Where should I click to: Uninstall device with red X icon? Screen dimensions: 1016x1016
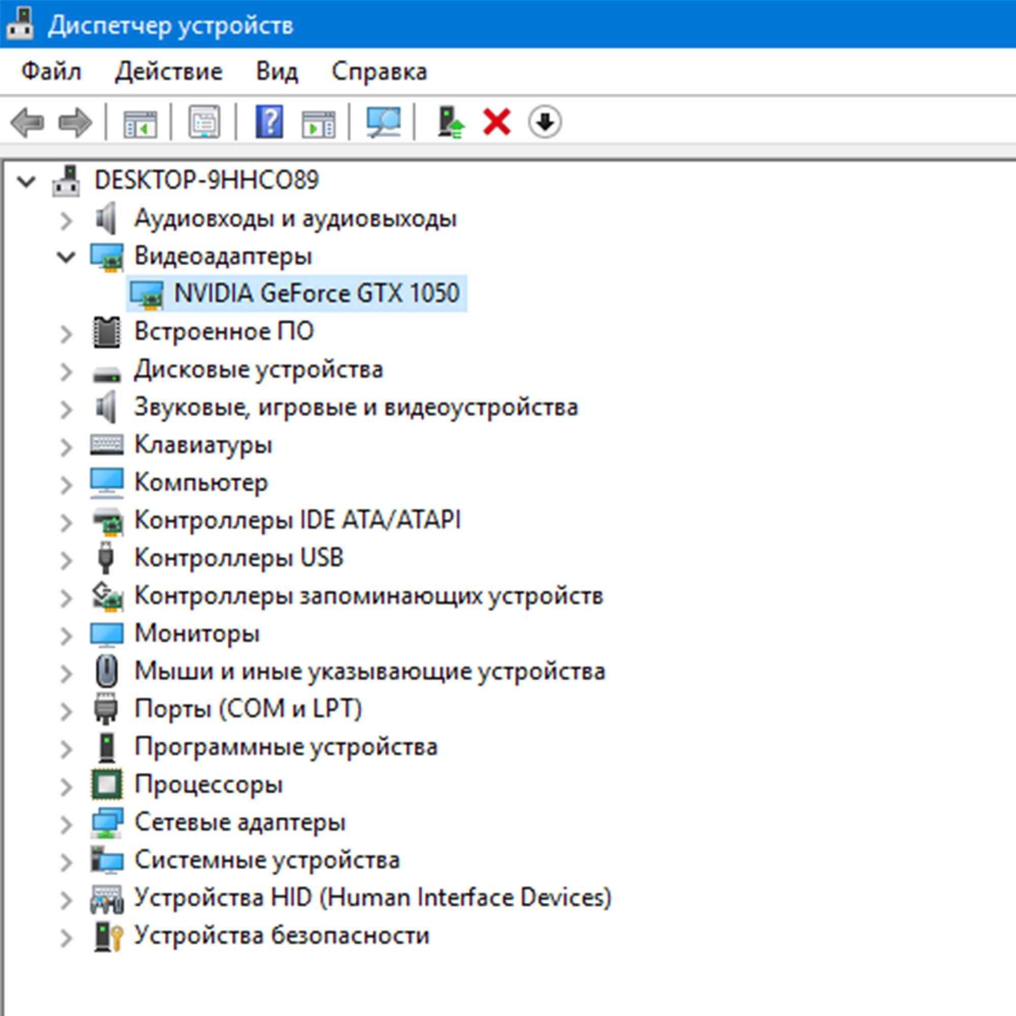496,122
